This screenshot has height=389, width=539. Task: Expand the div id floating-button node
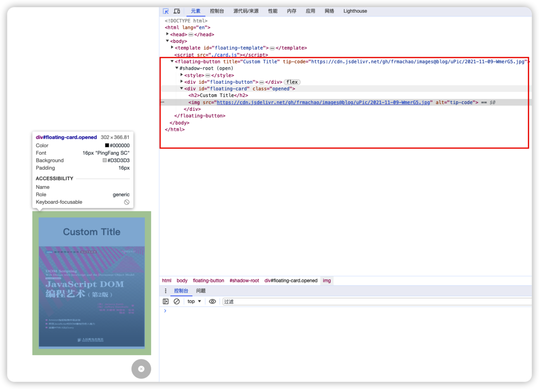tap(181, 82)
